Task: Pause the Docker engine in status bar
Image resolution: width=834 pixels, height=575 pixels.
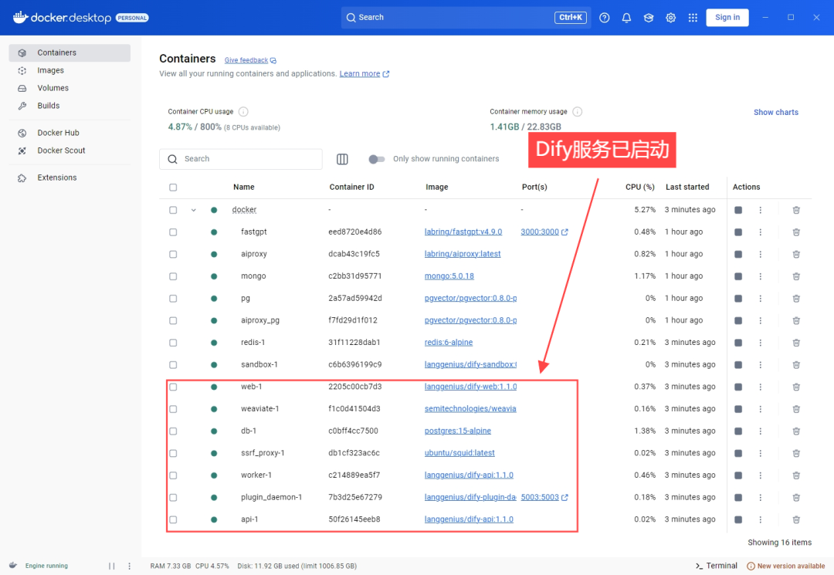Action: tap(110, 566)
